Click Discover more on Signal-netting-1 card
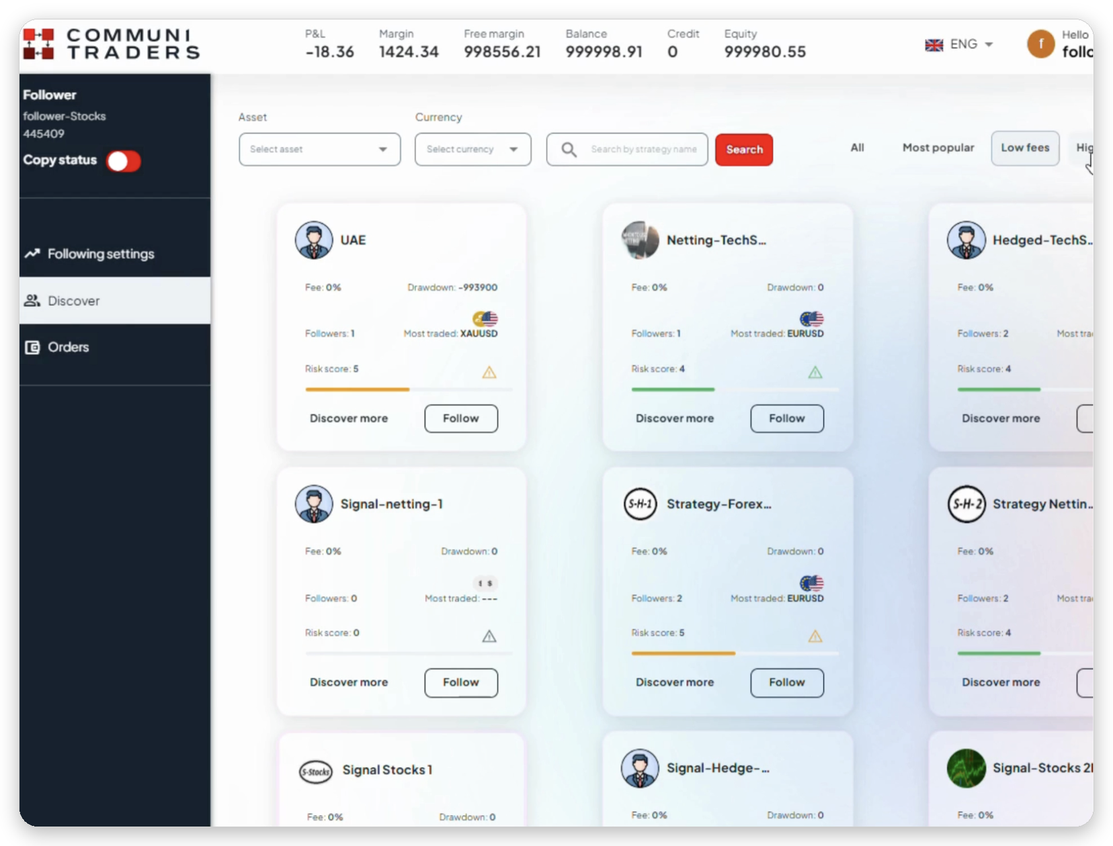Screen dimensions: 1113x846 tap(349, 682)
